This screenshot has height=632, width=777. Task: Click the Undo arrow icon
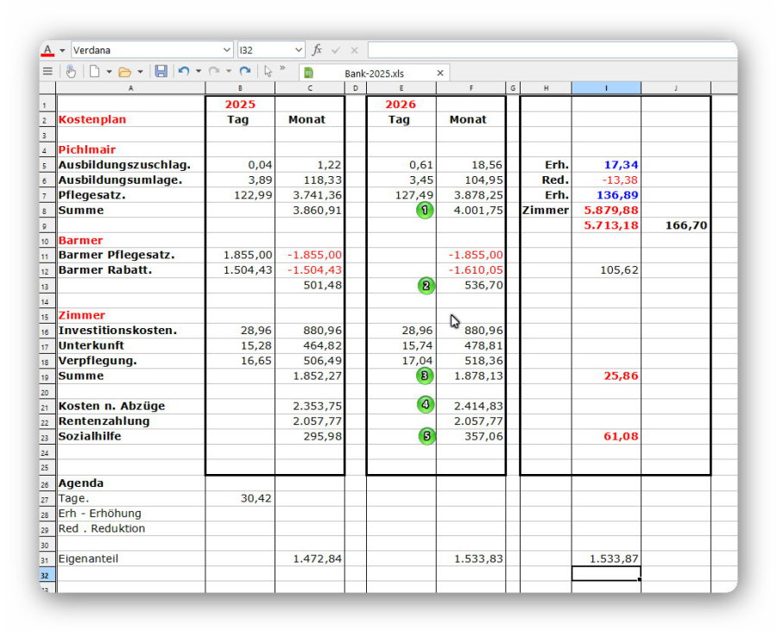click(184, 72)
